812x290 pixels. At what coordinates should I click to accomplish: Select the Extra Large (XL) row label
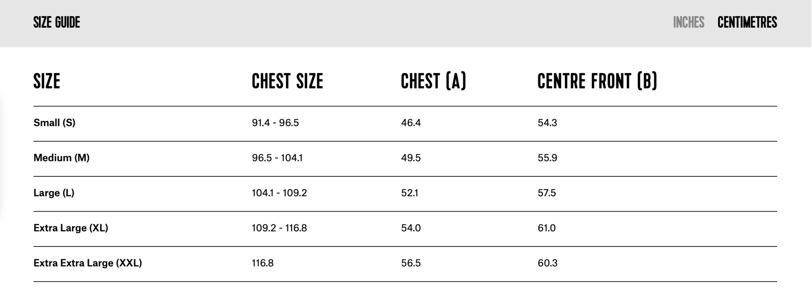click(71, 228)
